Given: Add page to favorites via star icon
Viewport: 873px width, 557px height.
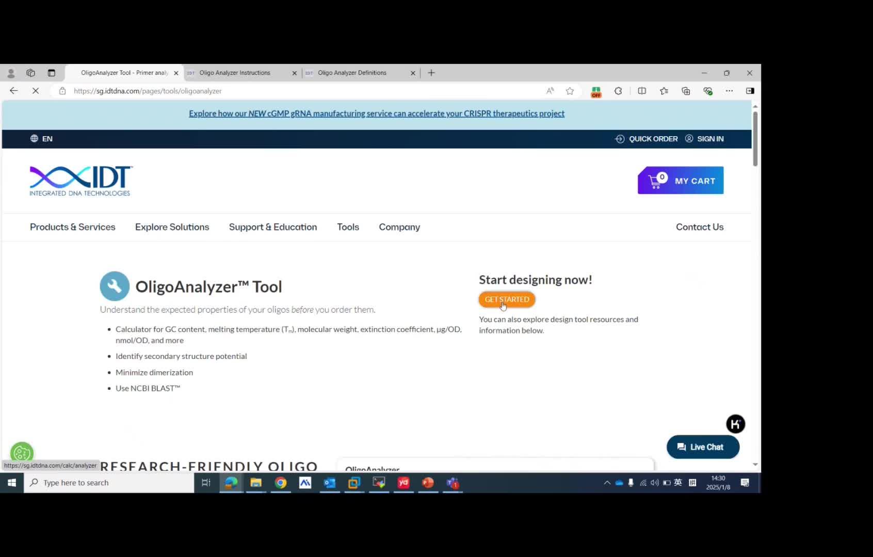Looking at the screenshot, I should [x=570, y=91].
